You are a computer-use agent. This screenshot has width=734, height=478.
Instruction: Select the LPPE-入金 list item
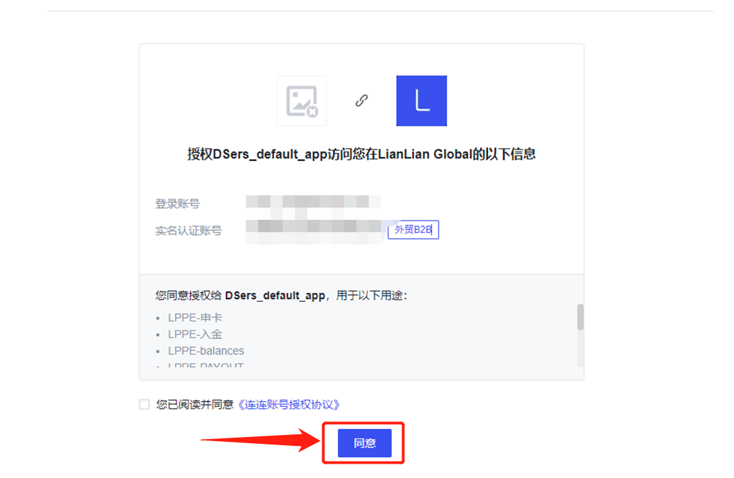[195, 335]
